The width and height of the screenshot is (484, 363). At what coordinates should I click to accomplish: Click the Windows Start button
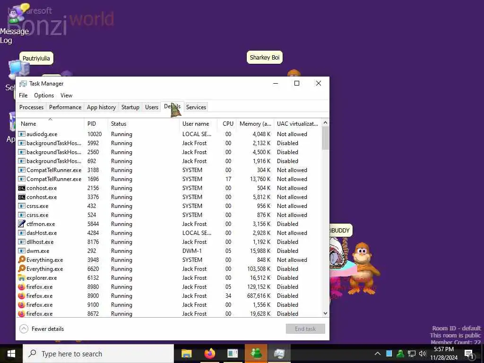11,354
